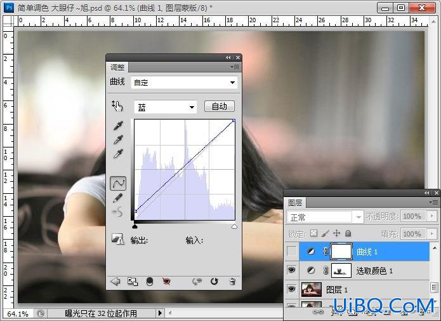
Task: Click the Photoshop Ps document icon
Action: [x=10, y=8]
